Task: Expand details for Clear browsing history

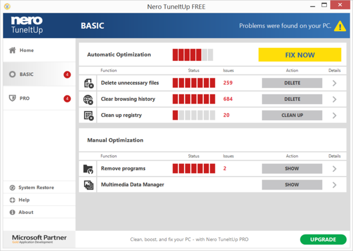Action: (334, 99)
